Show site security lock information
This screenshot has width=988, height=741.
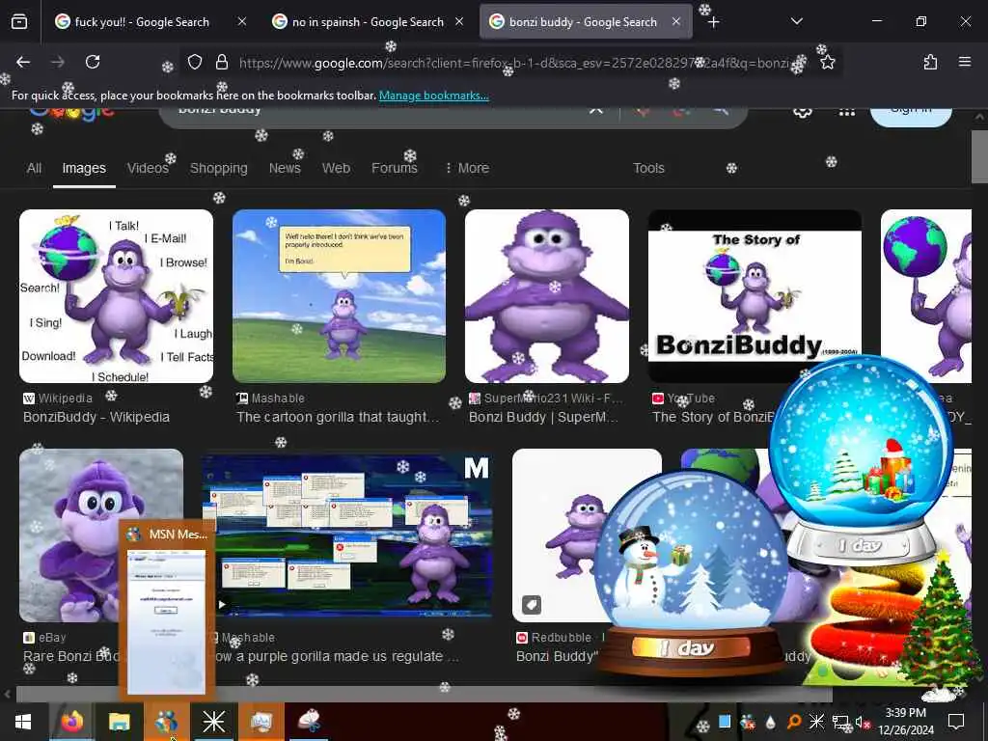(x=221, y=62)
